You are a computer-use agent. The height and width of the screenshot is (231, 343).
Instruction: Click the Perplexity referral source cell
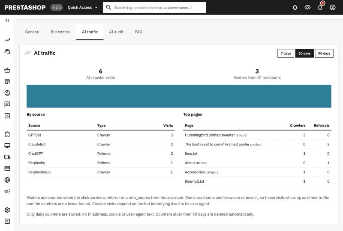(x=36, y=163)
